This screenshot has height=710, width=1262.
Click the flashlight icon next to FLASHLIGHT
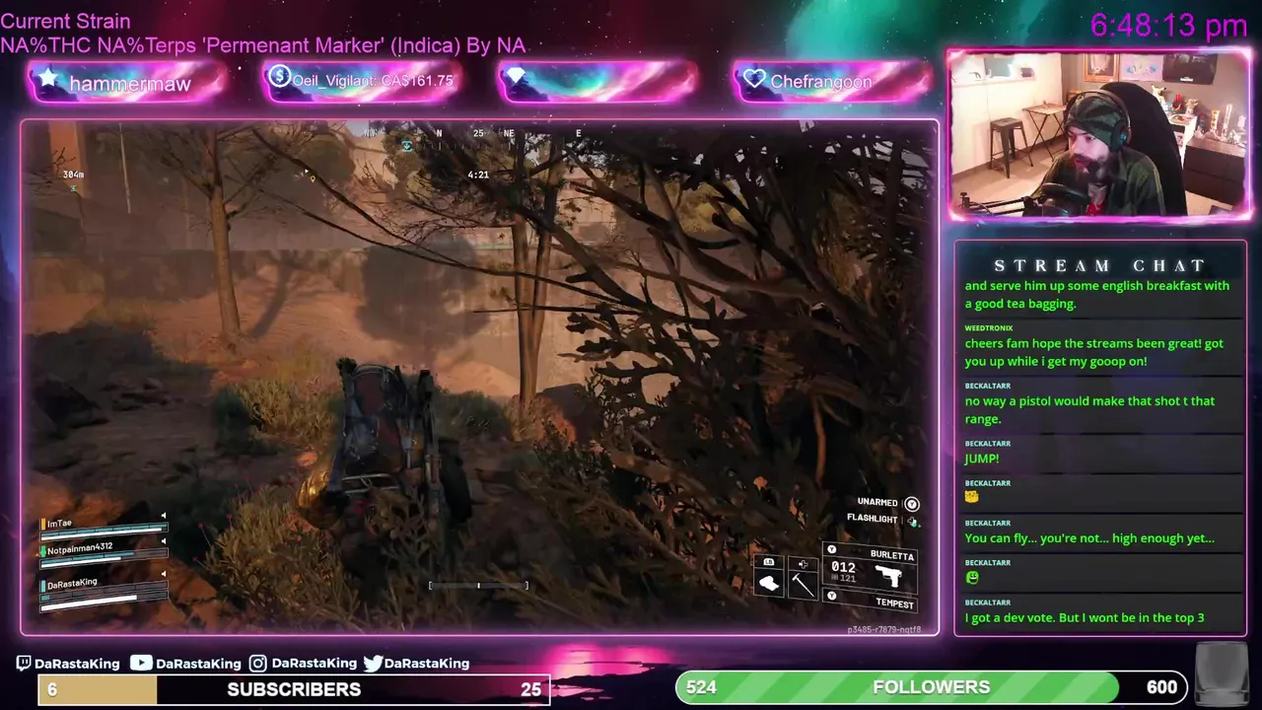click(x=913, y=521)
